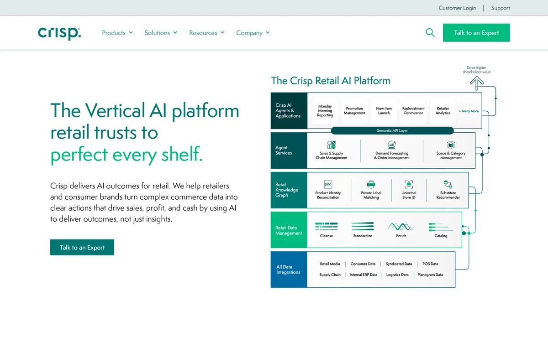Viewport: 548px width, 342px height.
Task: Click Talk to an Expert below the description
Action: pos(82,247)
